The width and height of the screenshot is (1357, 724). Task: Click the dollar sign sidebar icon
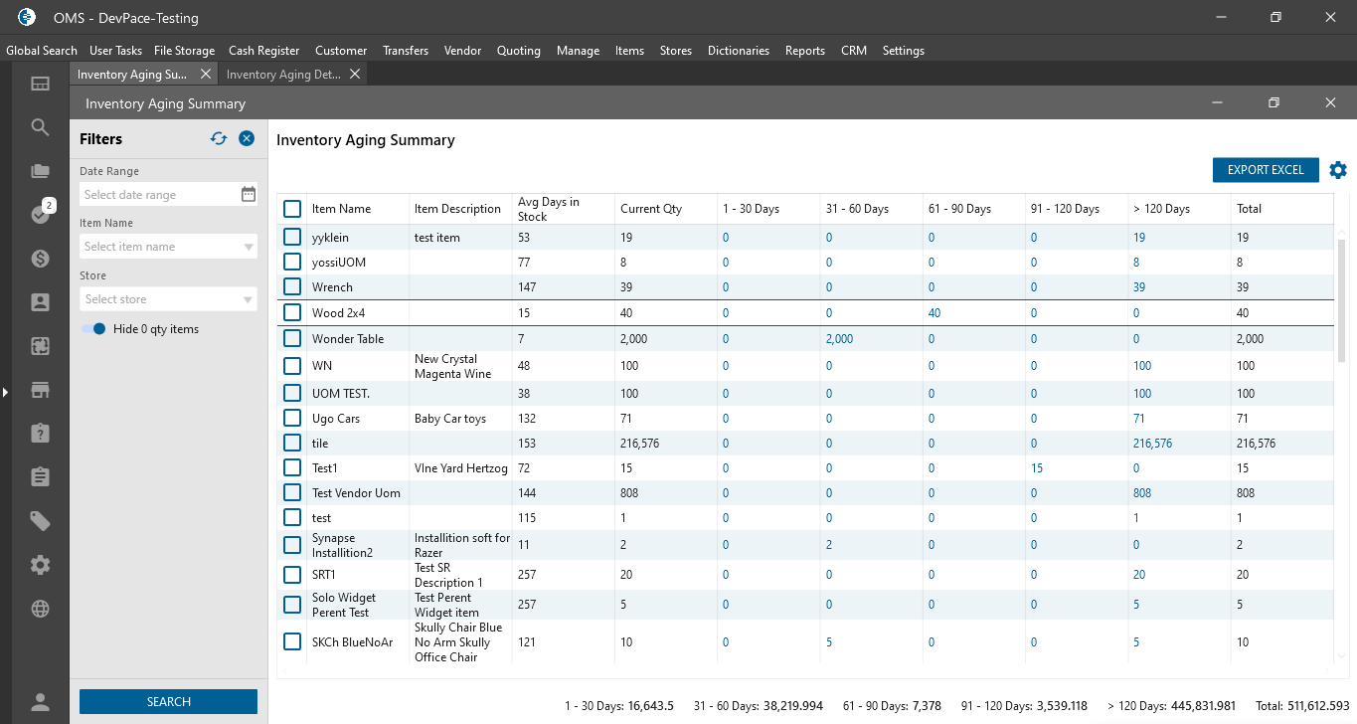[x=40, y=259]
